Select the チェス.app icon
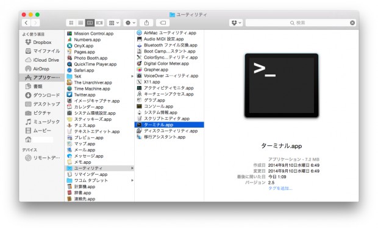The height and width of the screenshot is (229, 378). 70,125
